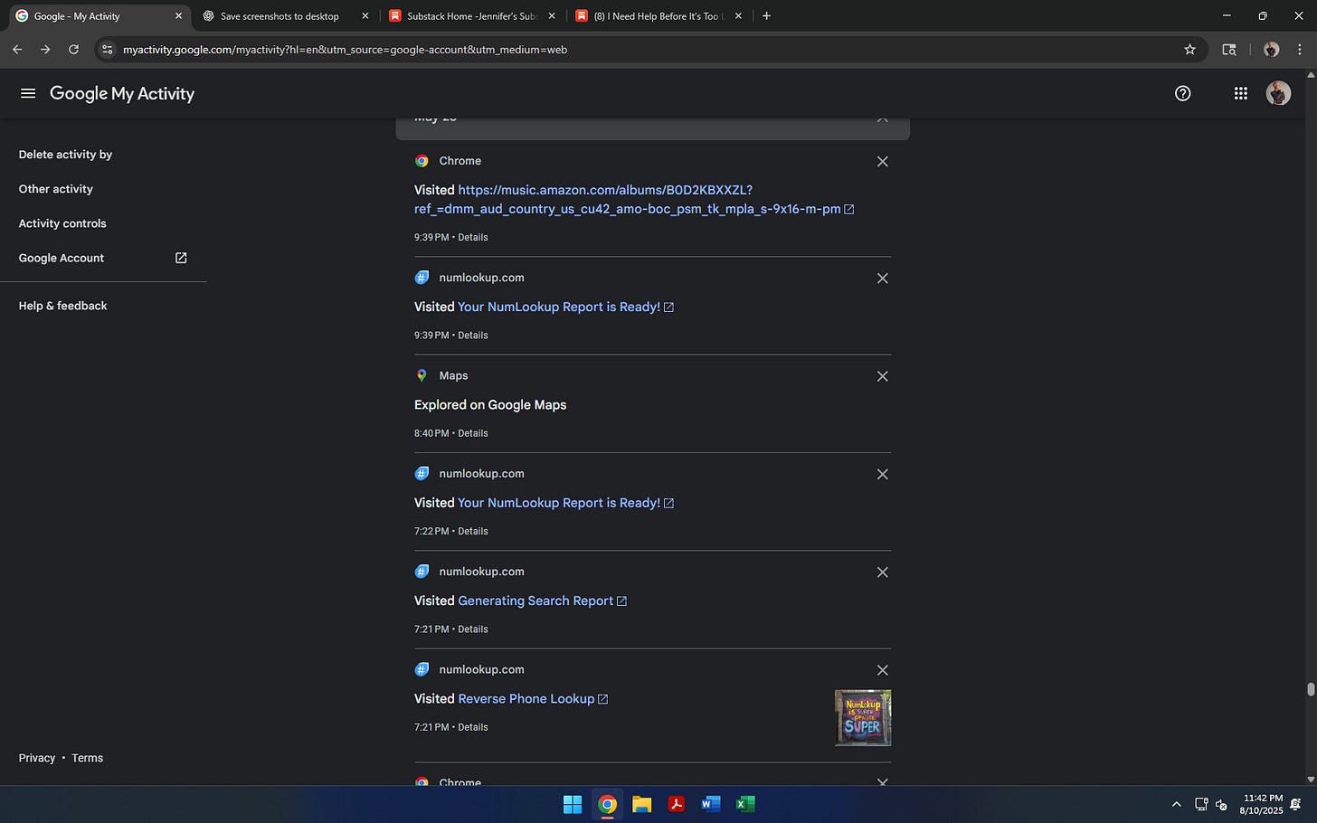This screenshot has height=823, width=1317.
Task: Open a new browser tab
Action: [766, 16]
